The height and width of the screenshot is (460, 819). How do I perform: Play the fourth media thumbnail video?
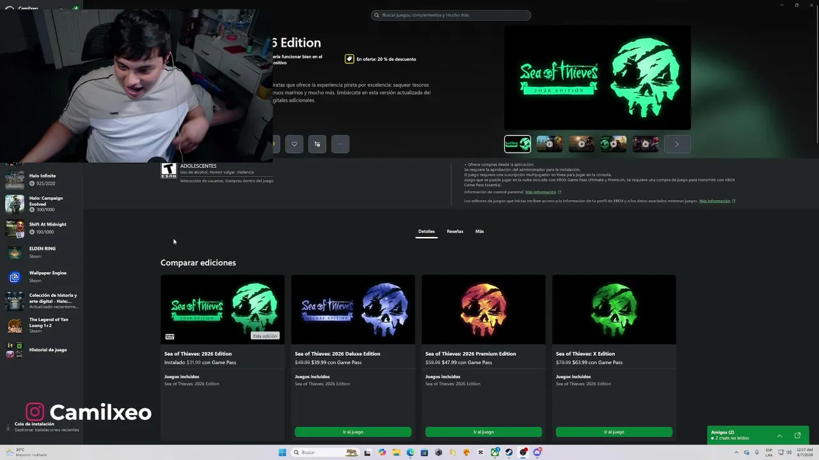point(614,144)
